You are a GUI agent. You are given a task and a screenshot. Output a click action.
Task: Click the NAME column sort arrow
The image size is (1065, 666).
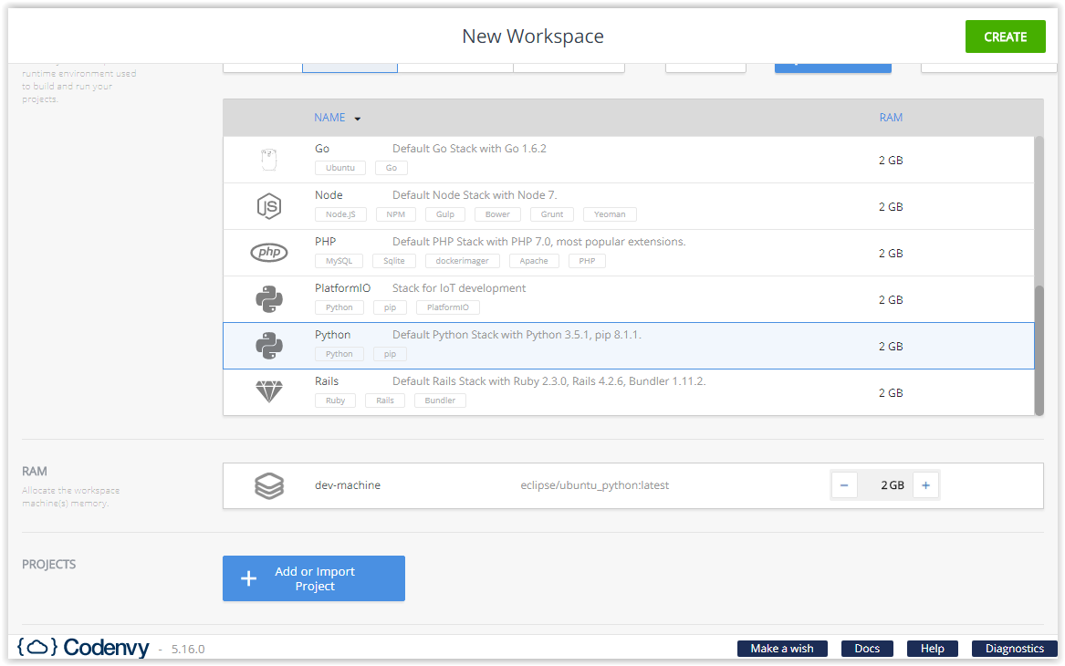[x=357, y=119]
